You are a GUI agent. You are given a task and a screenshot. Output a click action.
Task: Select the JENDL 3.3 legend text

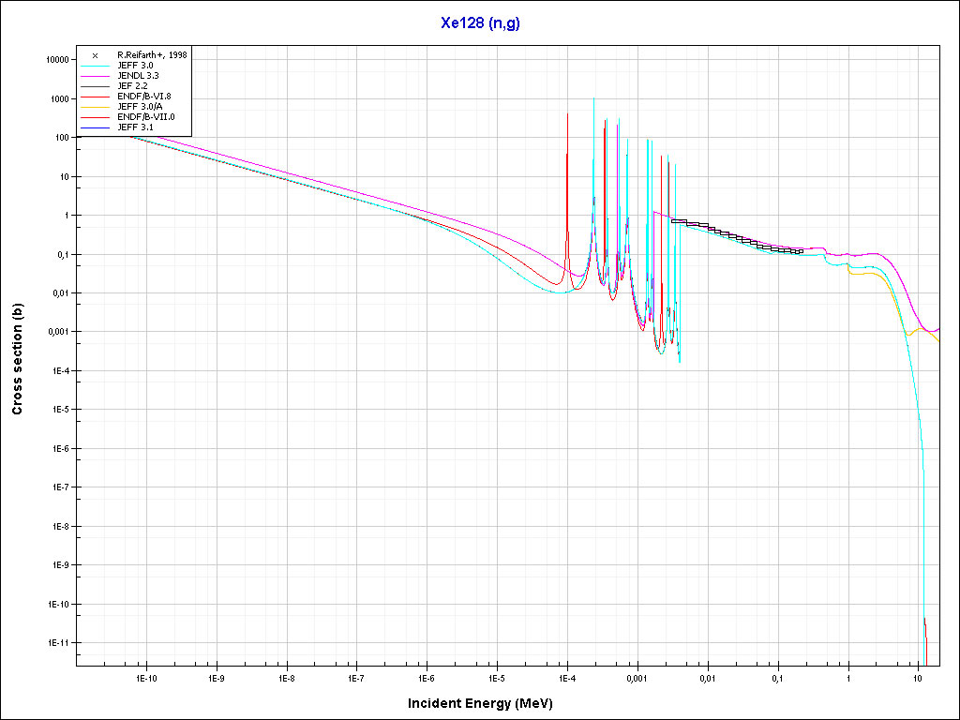click(x=138, y=76)
